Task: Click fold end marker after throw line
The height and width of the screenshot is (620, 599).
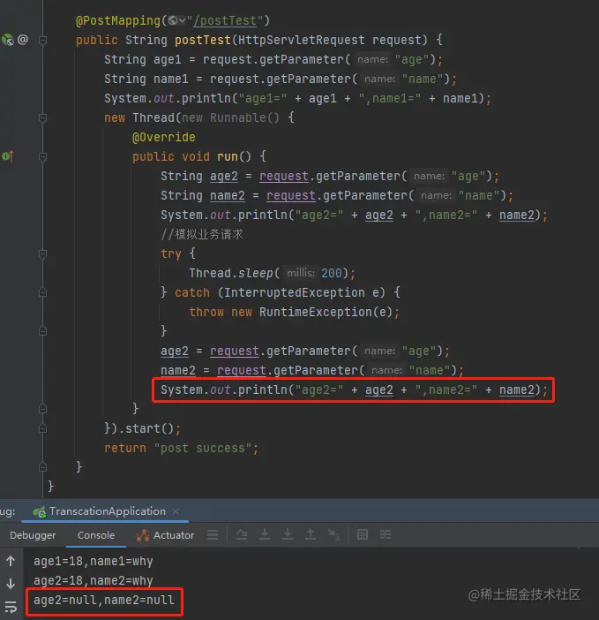Action: click(x=43, y=331)
